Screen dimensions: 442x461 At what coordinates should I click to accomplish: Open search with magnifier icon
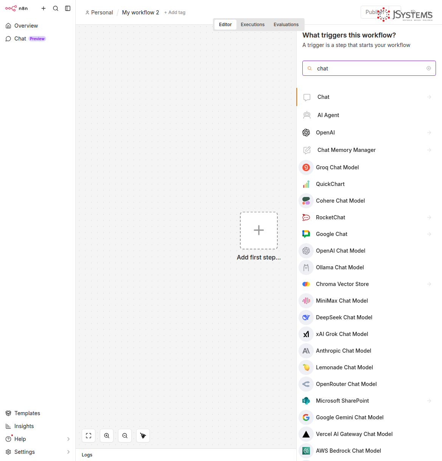[x=56, y=8]
